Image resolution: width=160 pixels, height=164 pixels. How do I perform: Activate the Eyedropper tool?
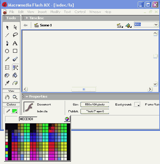pos(7,83)
